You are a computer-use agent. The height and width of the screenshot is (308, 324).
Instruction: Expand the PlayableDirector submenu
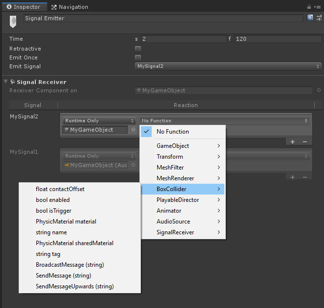[x=183, y=199]
